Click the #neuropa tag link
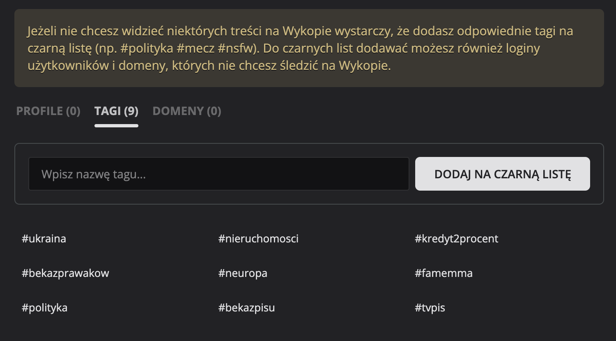Image resolution: width=616 pixels, height=341 pixels. [x=243, y=273]
